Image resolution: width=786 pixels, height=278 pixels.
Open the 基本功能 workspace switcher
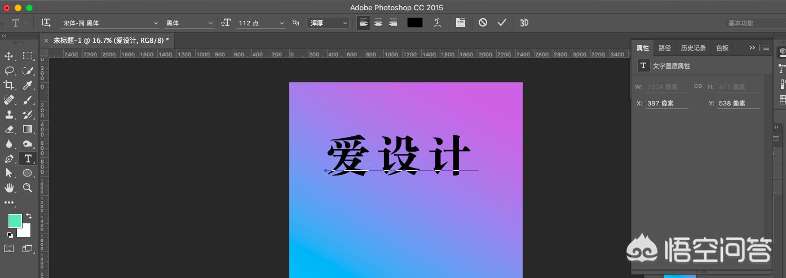[x=754, y=23]
